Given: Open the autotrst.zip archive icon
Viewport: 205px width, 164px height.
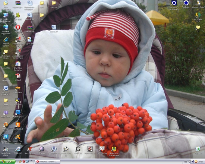Looking at the screenshot, I should pyautogui.click(x=30, y=28).
